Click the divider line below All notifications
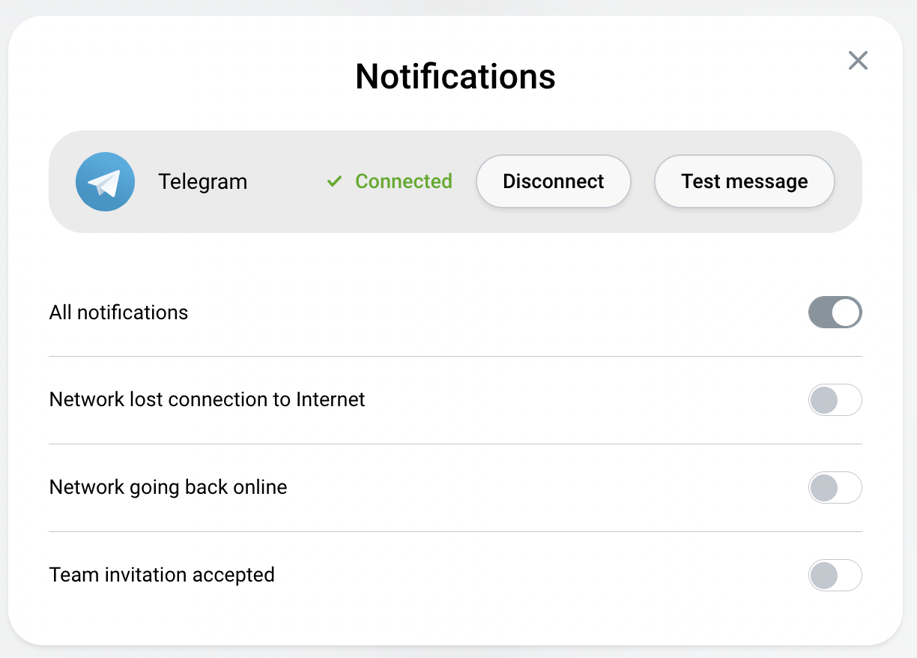The height and width of the screenshot is (658, 917). click(456, 356)
